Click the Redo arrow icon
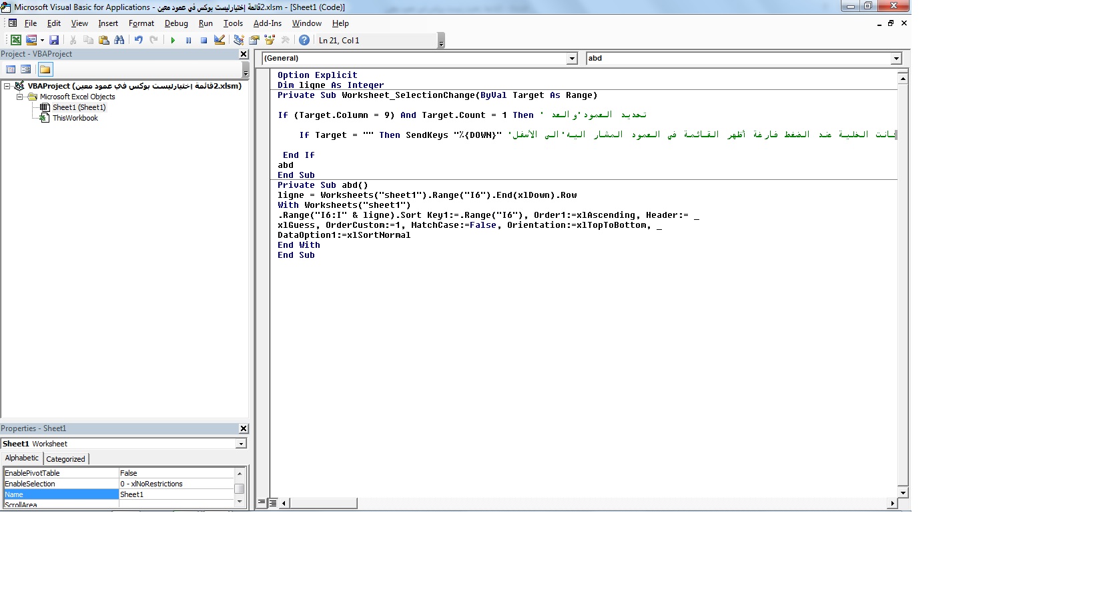Viewport: 1093px width, 613px height. coord(153,40)
